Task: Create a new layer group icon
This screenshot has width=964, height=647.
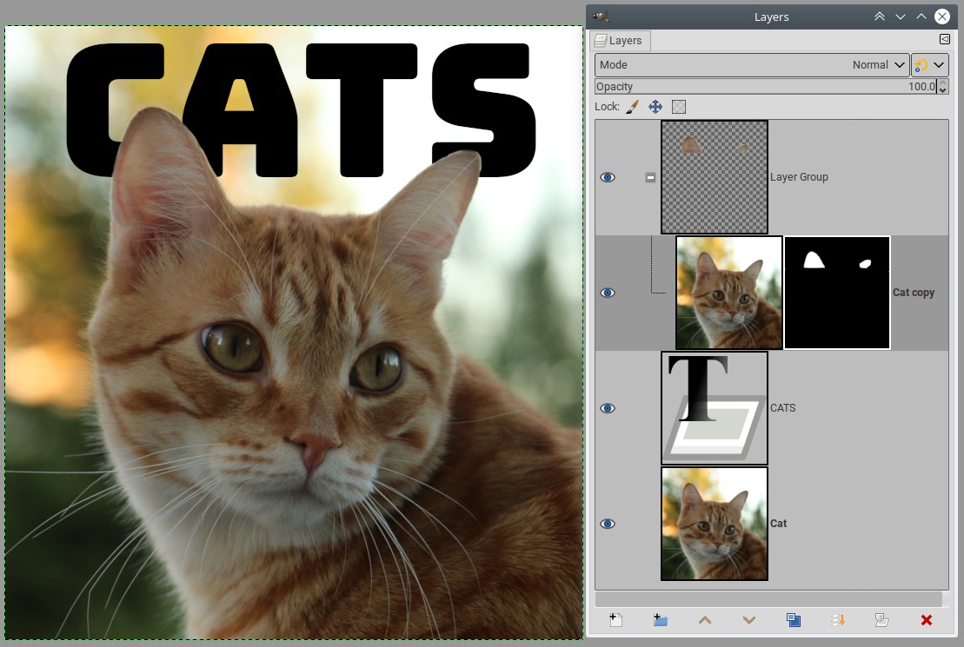Action: pyautogui.click(x=660, y=619)
